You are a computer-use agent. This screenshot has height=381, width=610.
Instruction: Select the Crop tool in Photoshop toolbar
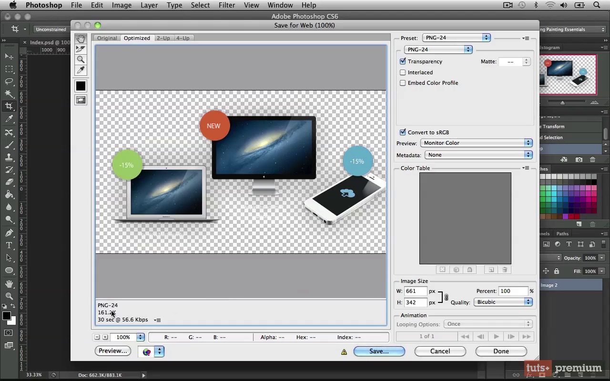pos(9,106)
